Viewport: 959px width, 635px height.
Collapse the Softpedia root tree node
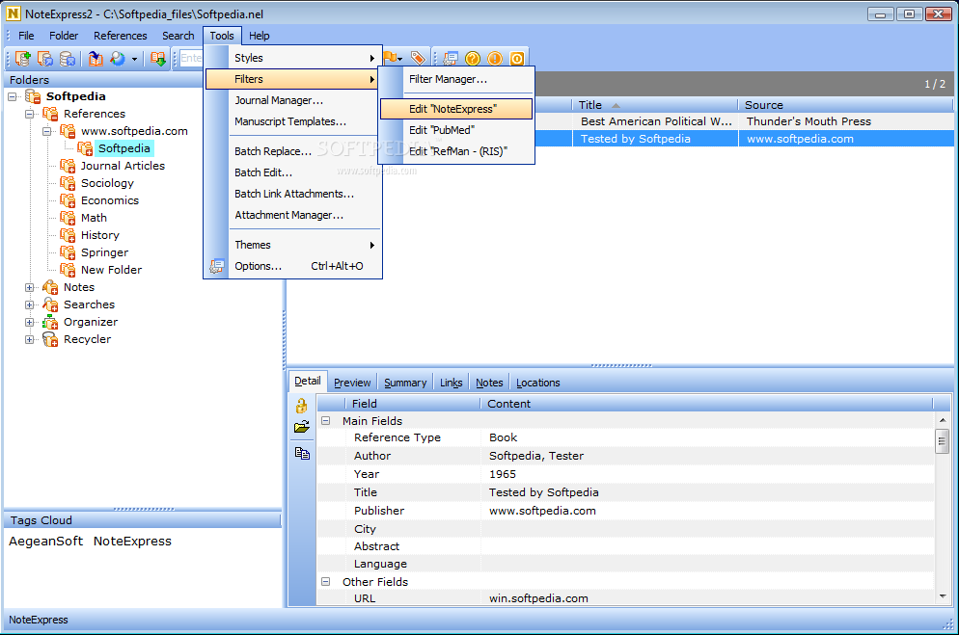pyautogui.click(x=12, y=96)
